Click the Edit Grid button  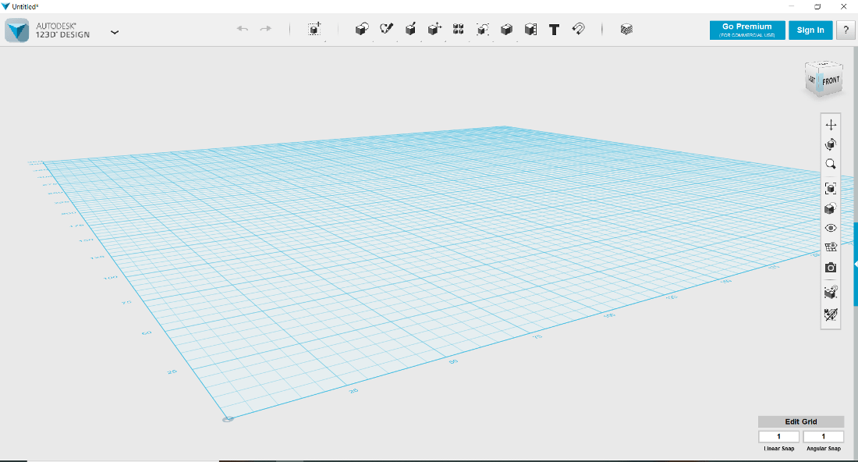click(x=800, y=421)
